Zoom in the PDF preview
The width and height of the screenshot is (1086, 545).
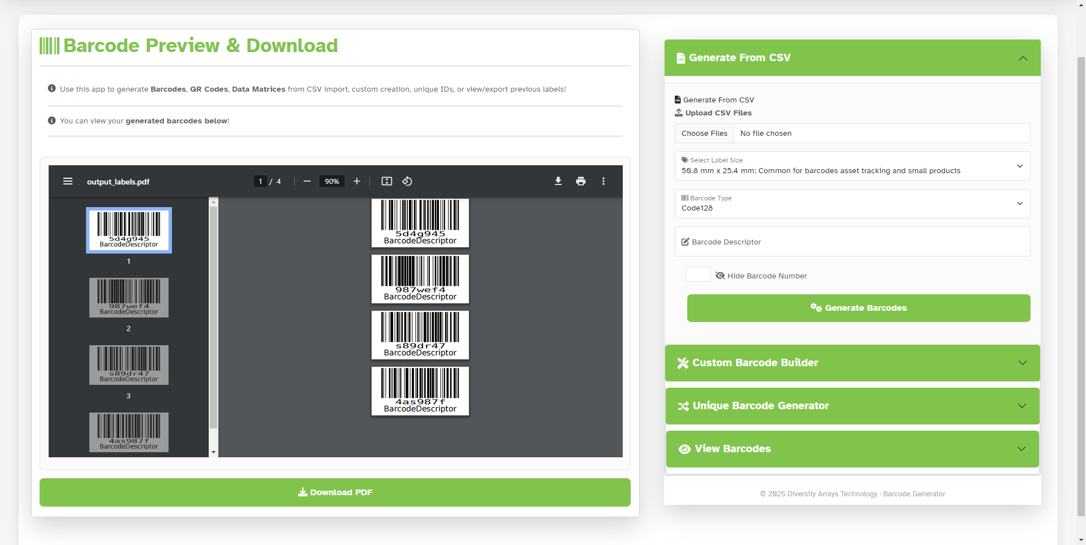(357, 181)
